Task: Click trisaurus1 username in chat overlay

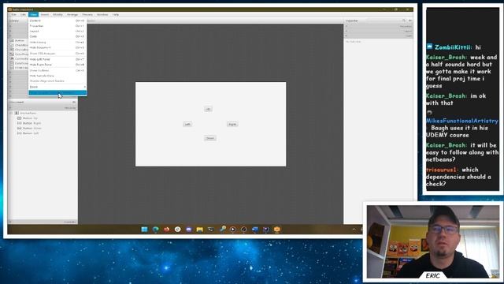Action: pyautogui.click(x=442, y=170)
